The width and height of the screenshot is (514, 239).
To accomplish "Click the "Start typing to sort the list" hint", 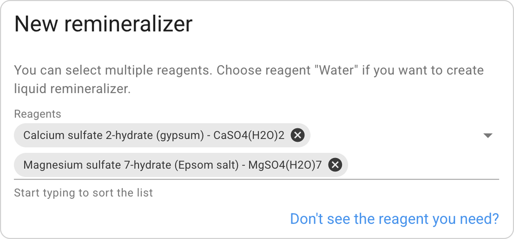I will (83, 193).
